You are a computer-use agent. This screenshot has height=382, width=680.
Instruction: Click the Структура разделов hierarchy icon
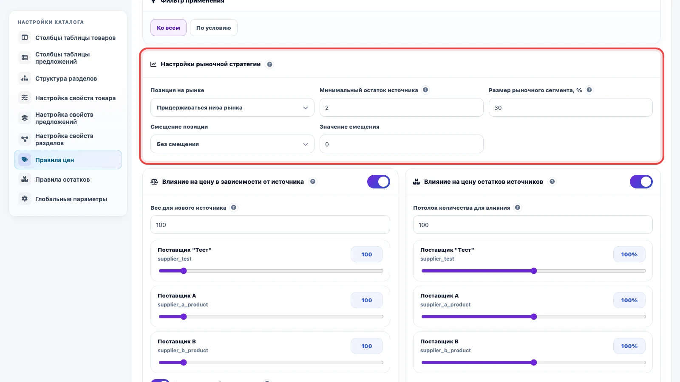coord(25,78)
